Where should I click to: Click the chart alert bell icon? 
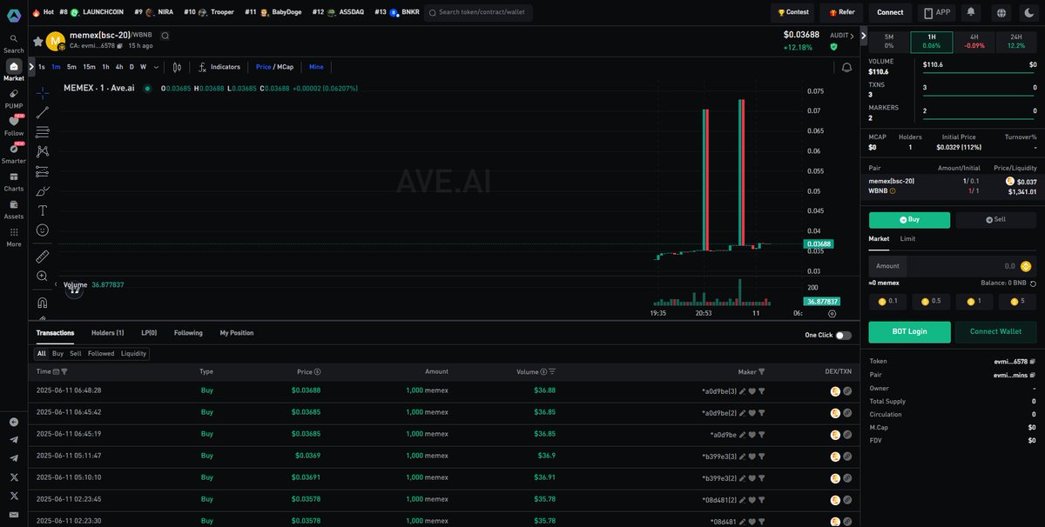coord(846,67)
